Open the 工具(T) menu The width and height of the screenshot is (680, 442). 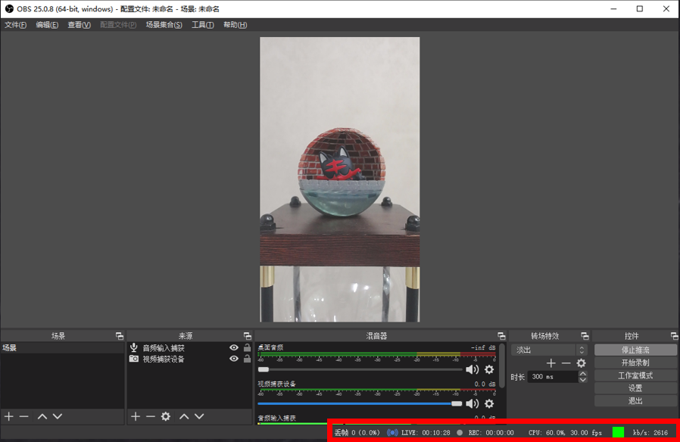[x=202, y=25]
